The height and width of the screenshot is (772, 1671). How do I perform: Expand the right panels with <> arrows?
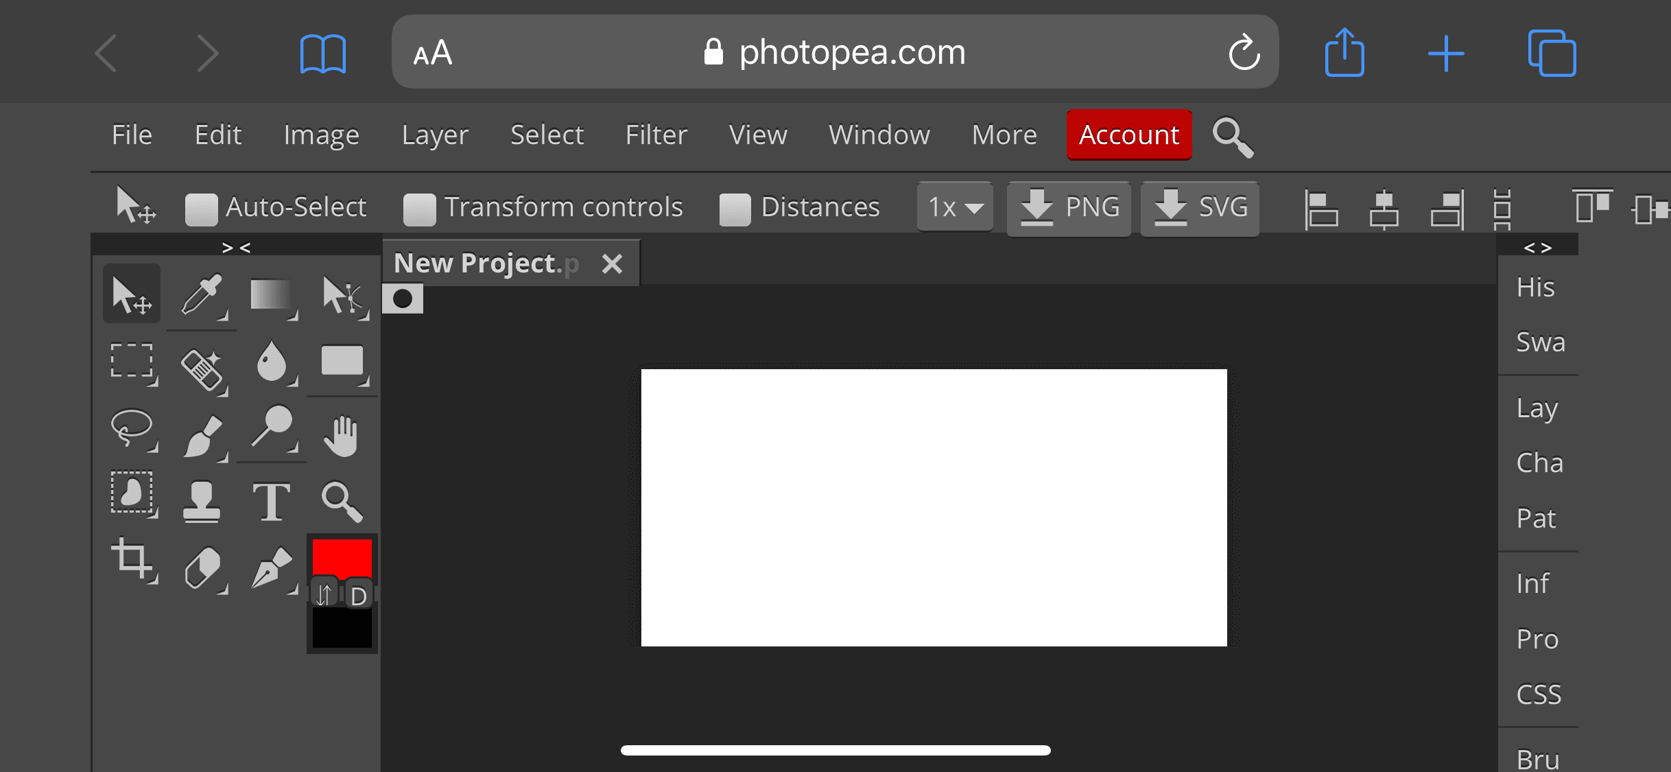[1537, 247]
